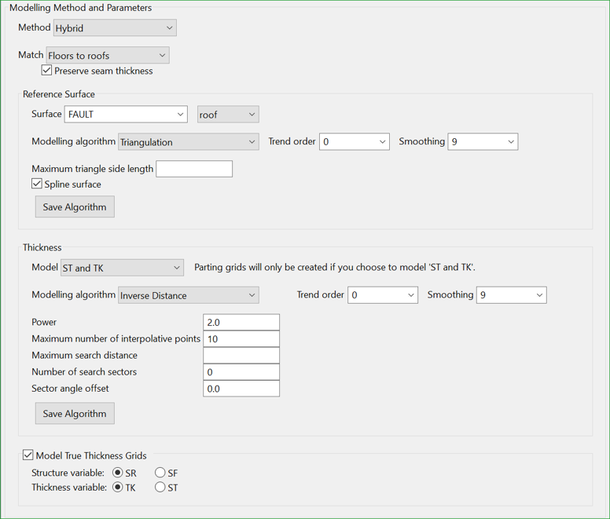Open Thickness Model dropdown (ST and TK)
Image resolution: width=610 pixels, height=519 pixels.
(122, 268)
